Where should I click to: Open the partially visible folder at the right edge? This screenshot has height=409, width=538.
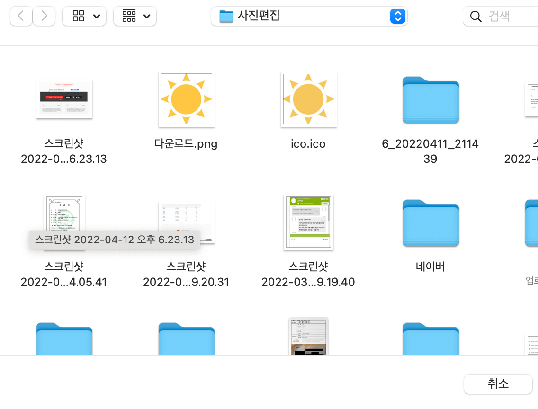tap(533, 223)
